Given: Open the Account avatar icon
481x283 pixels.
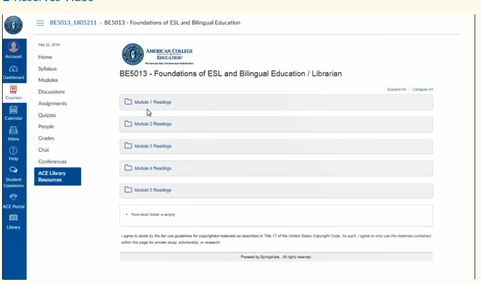Looking at the screenshot, I should [x=13, y=47].
